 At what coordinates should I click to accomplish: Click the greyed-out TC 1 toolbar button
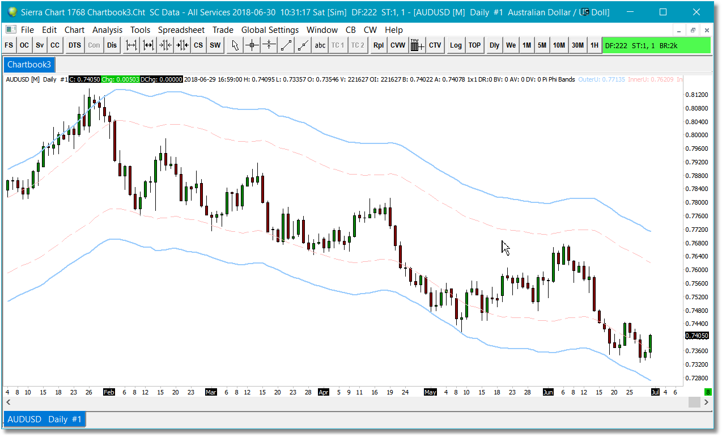338,45
